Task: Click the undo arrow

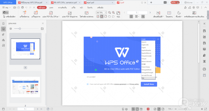Action: 26,7
